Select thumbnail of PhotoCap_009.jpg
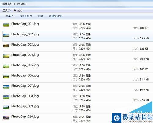 [6, 107]
